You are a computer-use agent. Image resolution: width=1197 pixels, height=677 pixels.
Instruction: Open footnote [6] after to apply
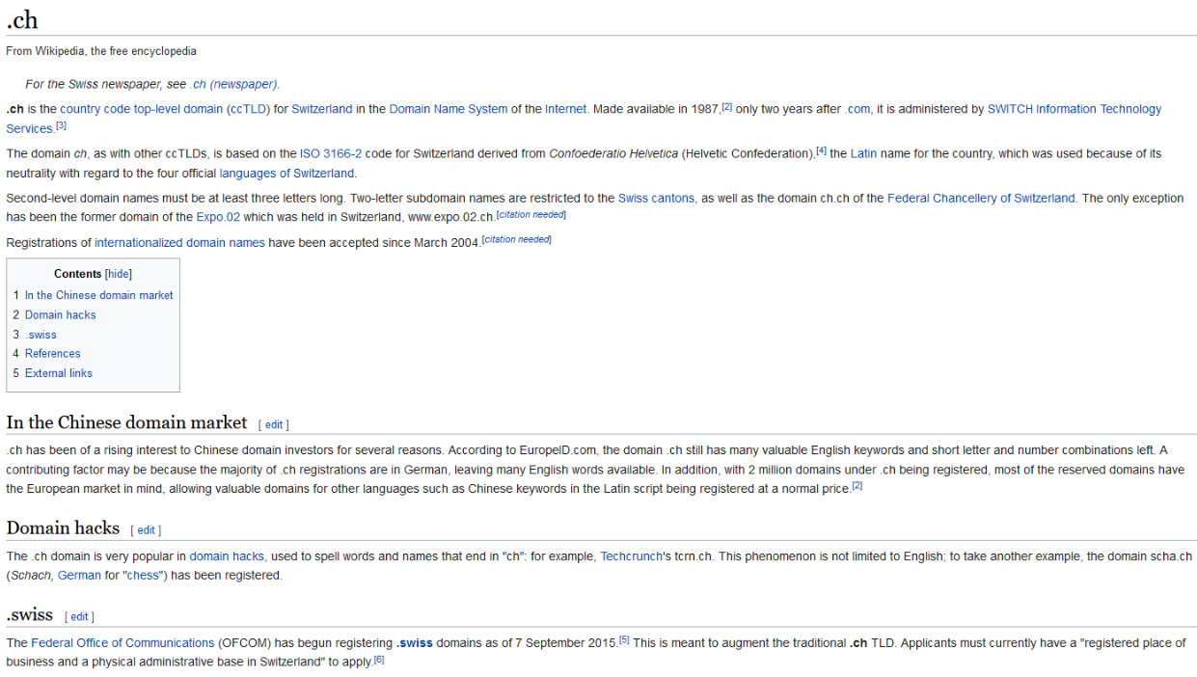click(378, 660)
